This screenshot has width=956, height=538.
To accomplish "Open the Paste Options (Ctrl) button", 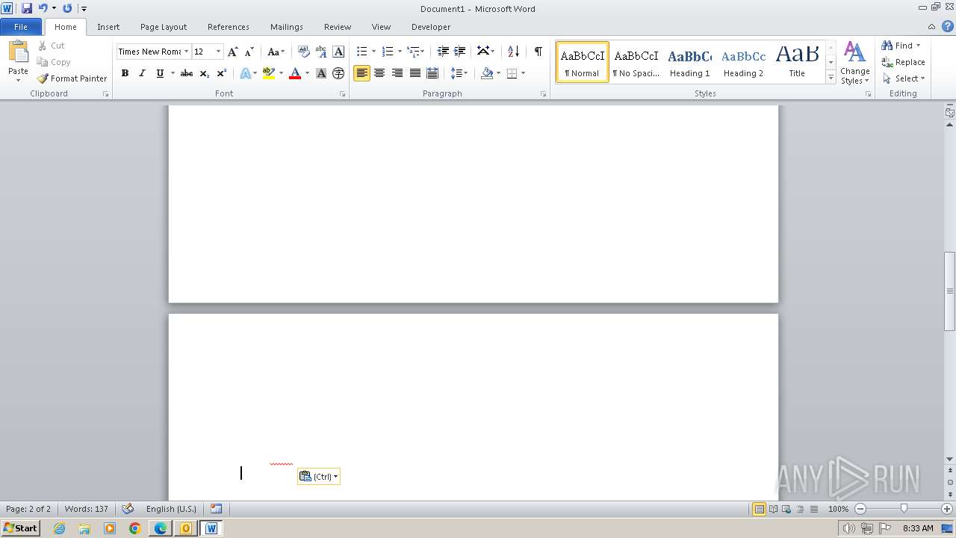I will coord(319,477).
